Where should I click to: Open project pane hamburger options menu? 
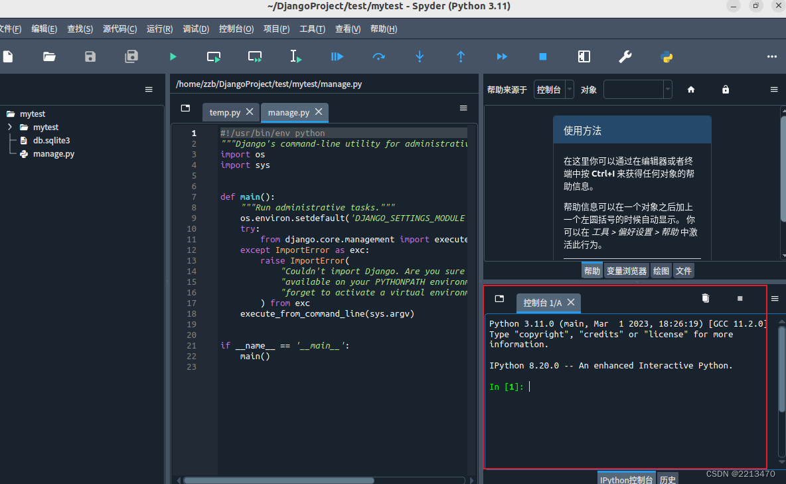pos(149,89)
